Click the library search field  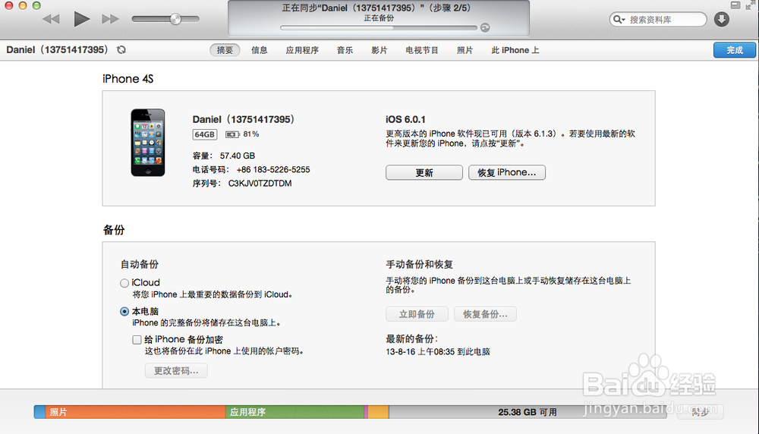pyautogui.click(x=658, y=20)
